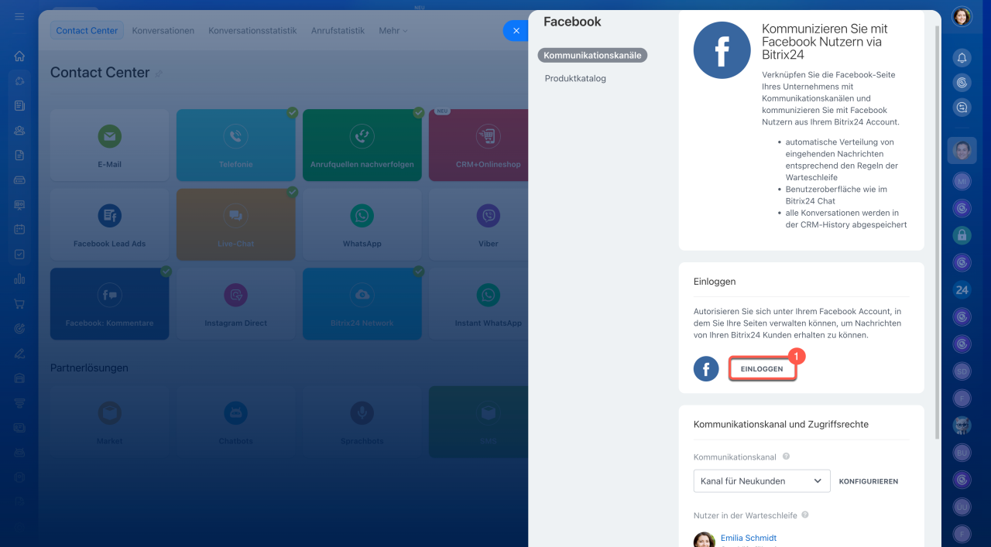This screenshot has width=991, height=547.
Task: Open the user profile avatar at top right
Action: [962, 16]
